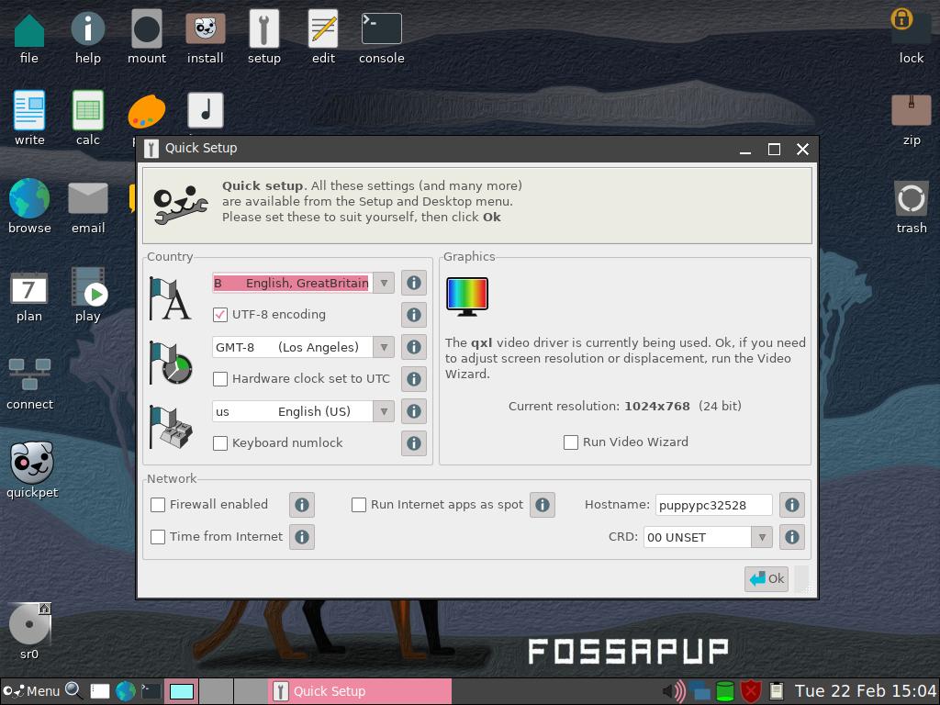Click the clipboard tray icon

coord(777,691)
